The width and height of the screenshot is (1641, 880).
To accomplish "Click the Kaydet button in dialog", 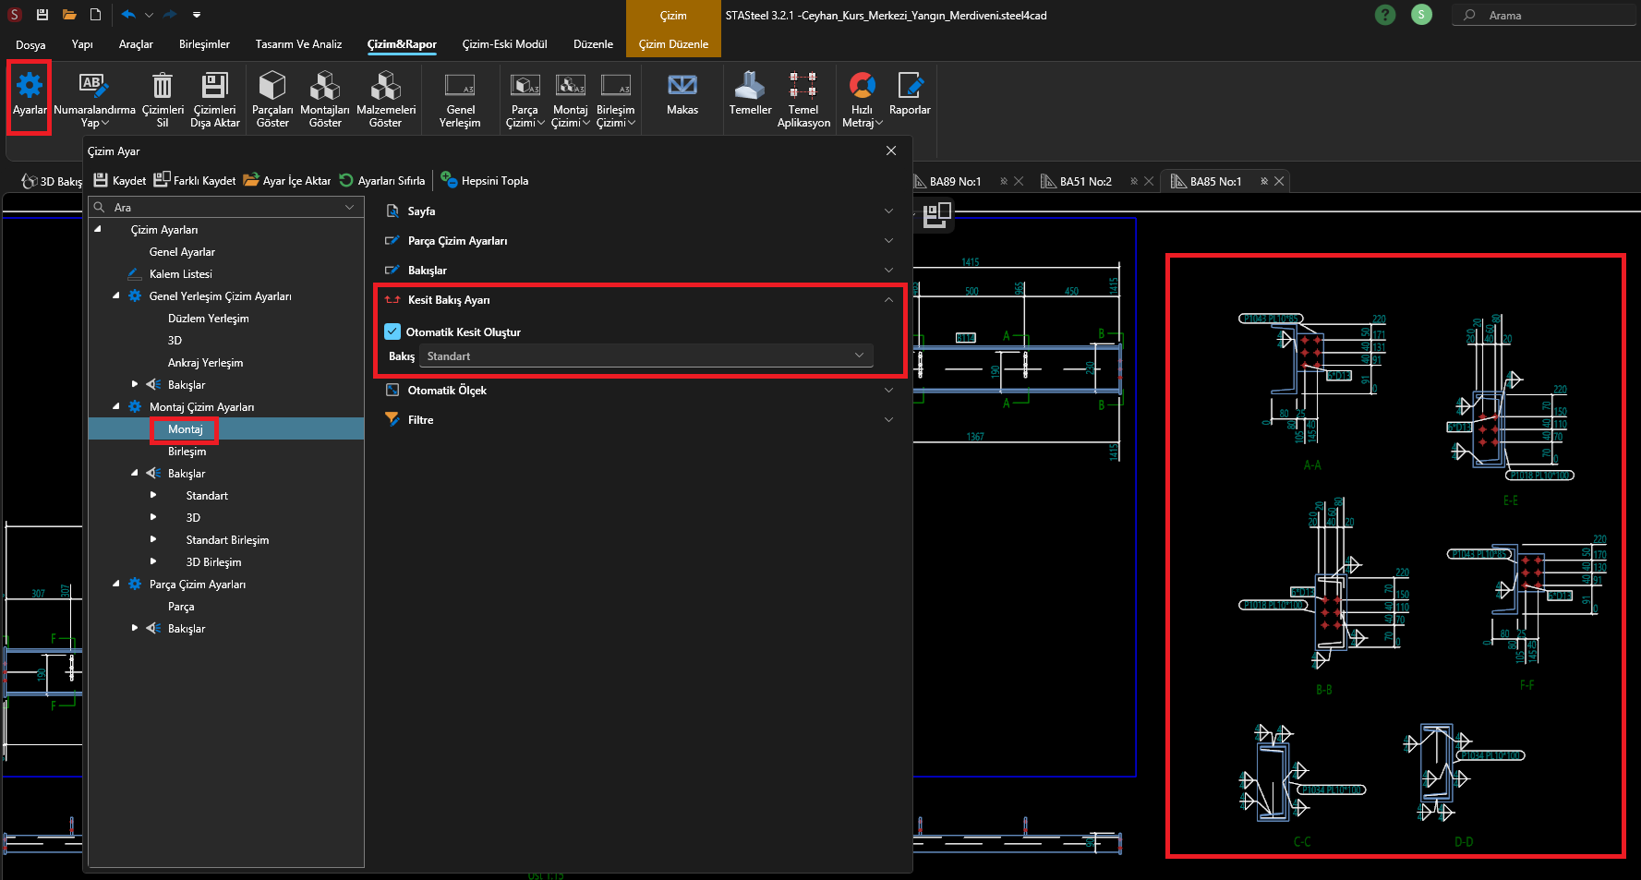I will click(x=120, y=181).
